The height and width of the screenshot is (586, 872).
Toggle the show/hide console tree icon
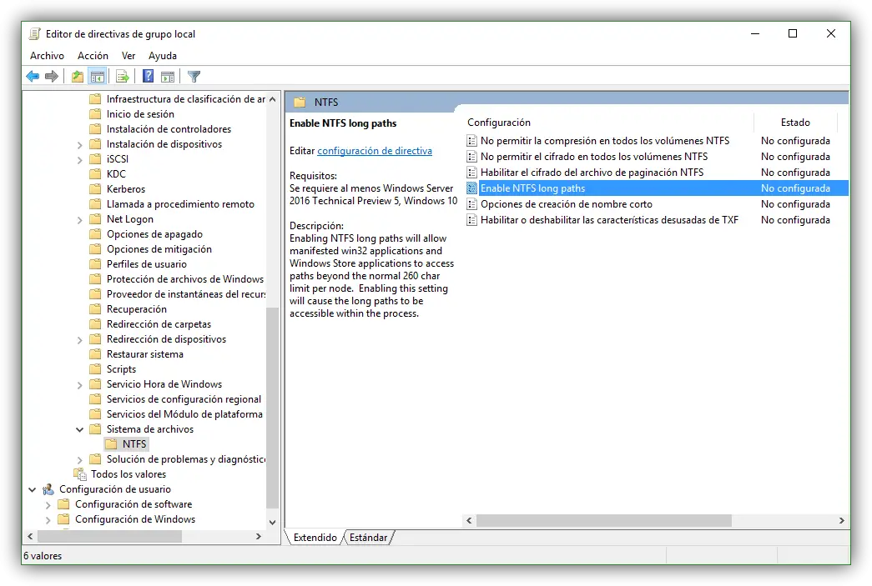click(98, 76)
